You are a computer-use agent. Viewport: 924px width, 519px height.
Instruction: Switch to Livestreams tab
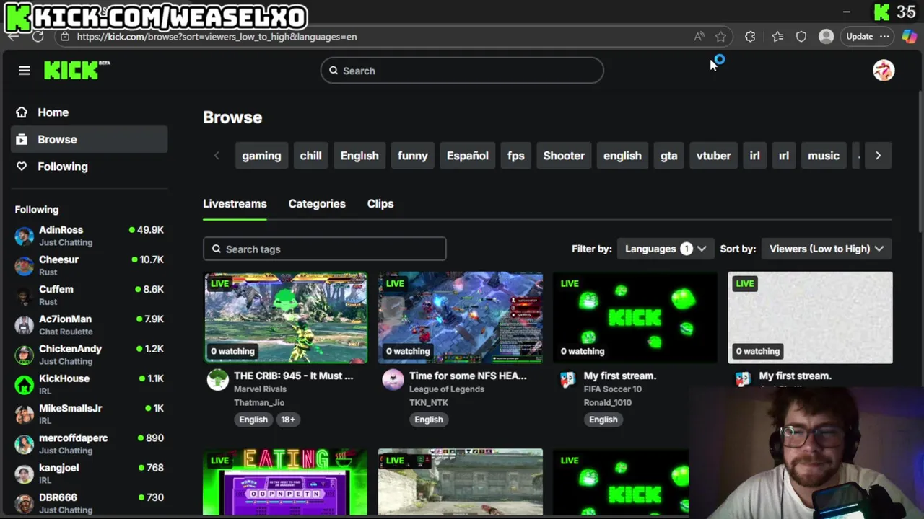click(235, 204)
